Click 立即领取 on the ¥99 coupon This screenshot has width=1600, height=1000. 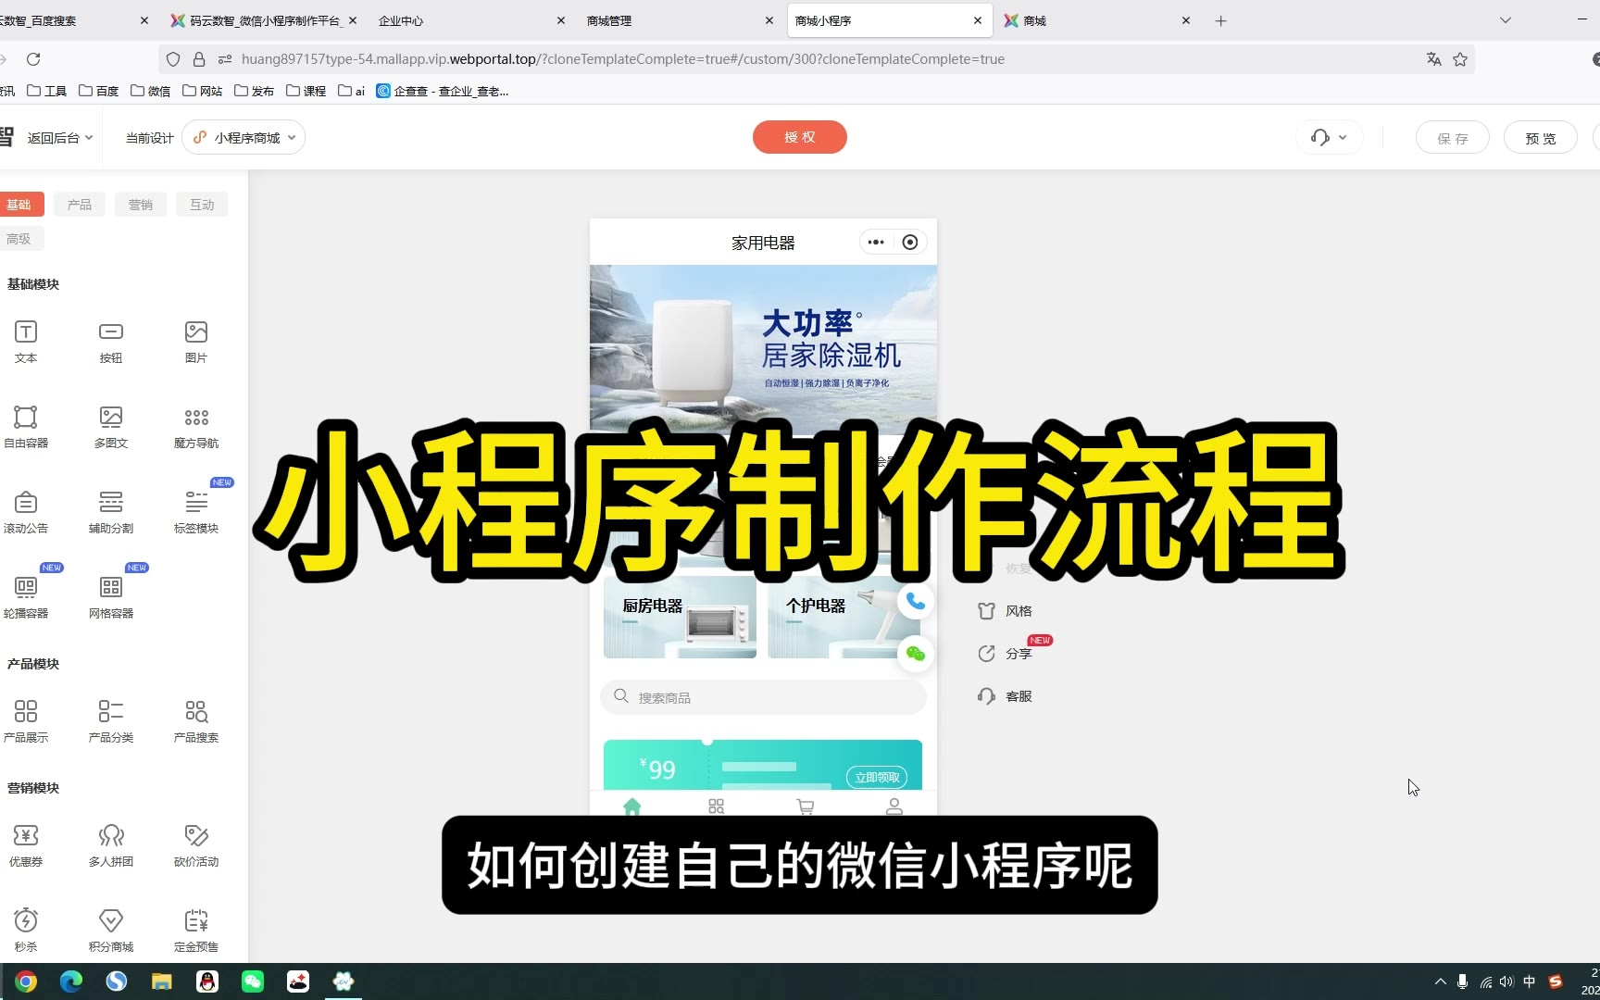(x=877, y=777)
